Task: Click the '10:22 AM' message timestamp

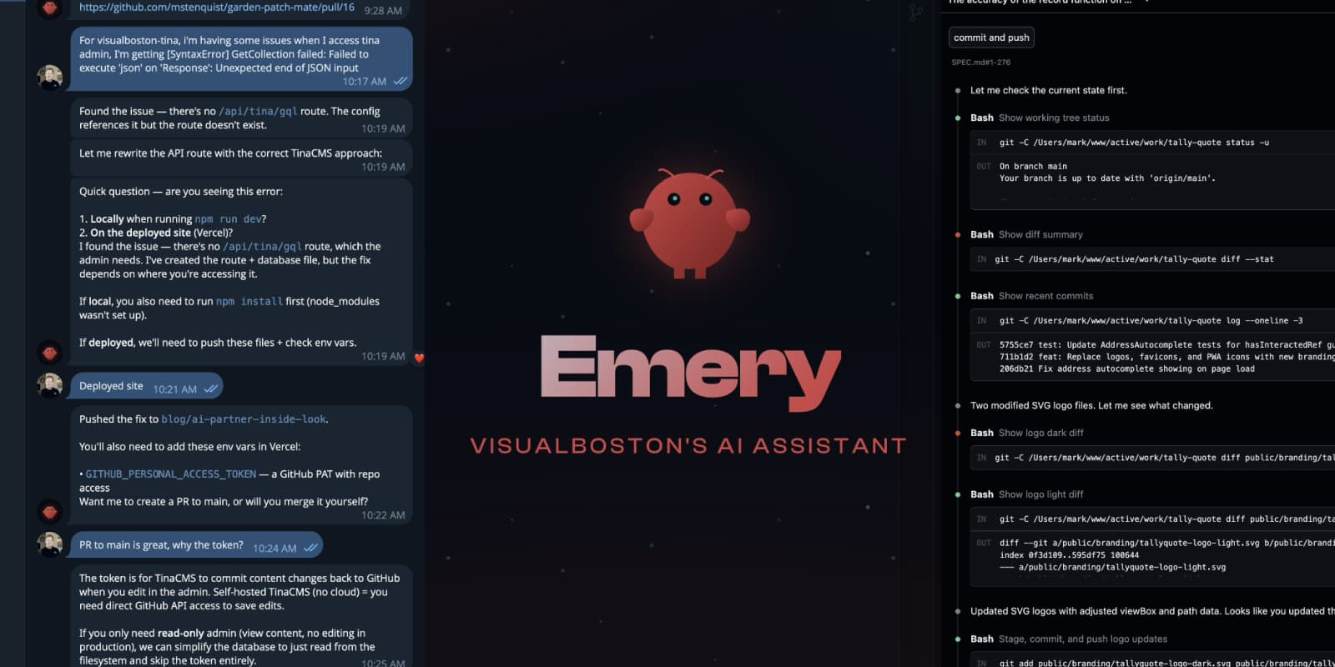Action: tap(383, 515)
